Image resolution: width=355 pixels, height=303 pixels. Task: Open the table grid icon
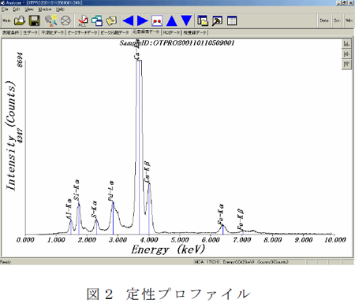232,20
